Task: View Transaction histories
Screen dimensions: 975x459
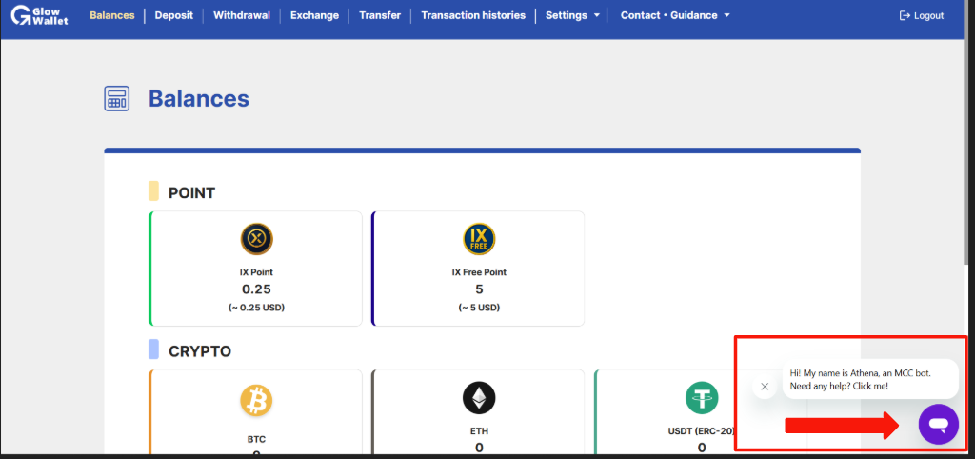Action: pos(472,15)
